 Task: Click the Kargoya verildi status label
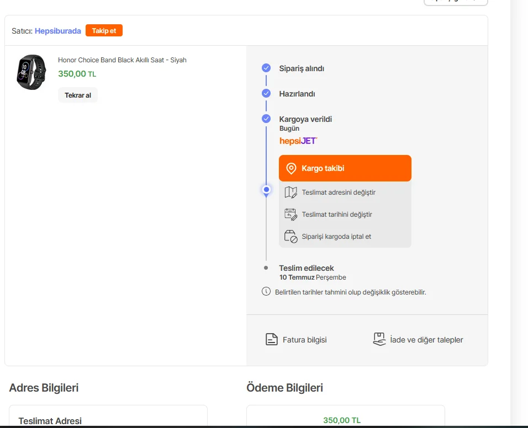coord(305,119)
